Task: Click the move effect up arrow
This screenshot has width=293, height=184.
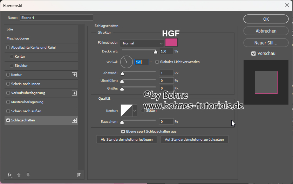Action: pyautogui.click(x=19, y=175)
